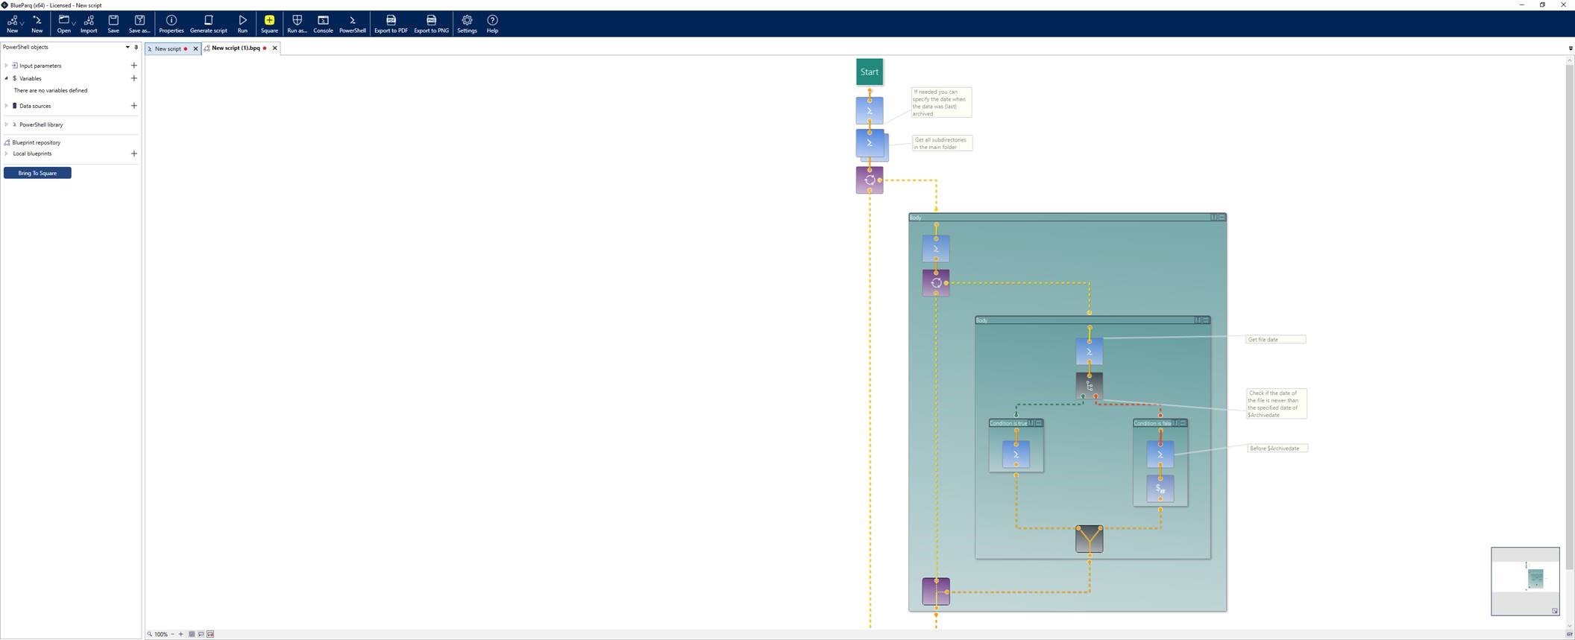This screenshot has height=640, width=1575.
Task: Pin the PowerShell objects panel
Action: coord(136,47)
